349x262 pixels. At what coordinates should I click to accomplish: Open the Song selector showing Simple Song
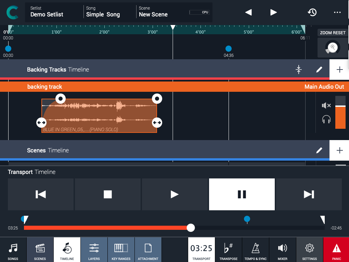(x=103, y=12)
